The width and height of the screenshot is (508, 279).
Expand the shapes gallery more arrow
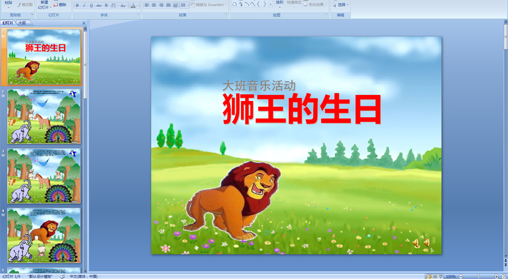[270, 4]
